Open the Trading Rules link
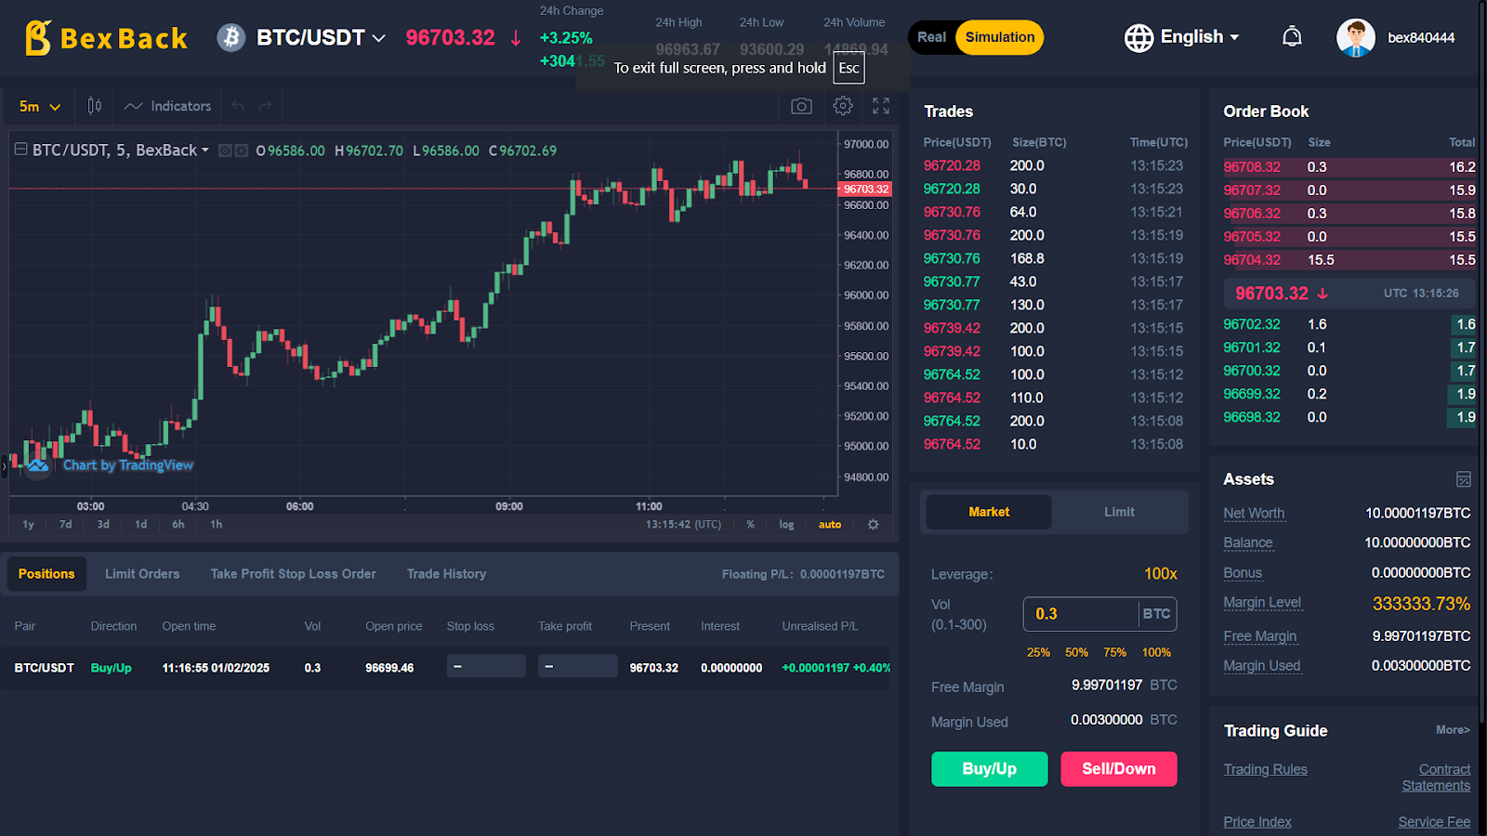 1265,769
